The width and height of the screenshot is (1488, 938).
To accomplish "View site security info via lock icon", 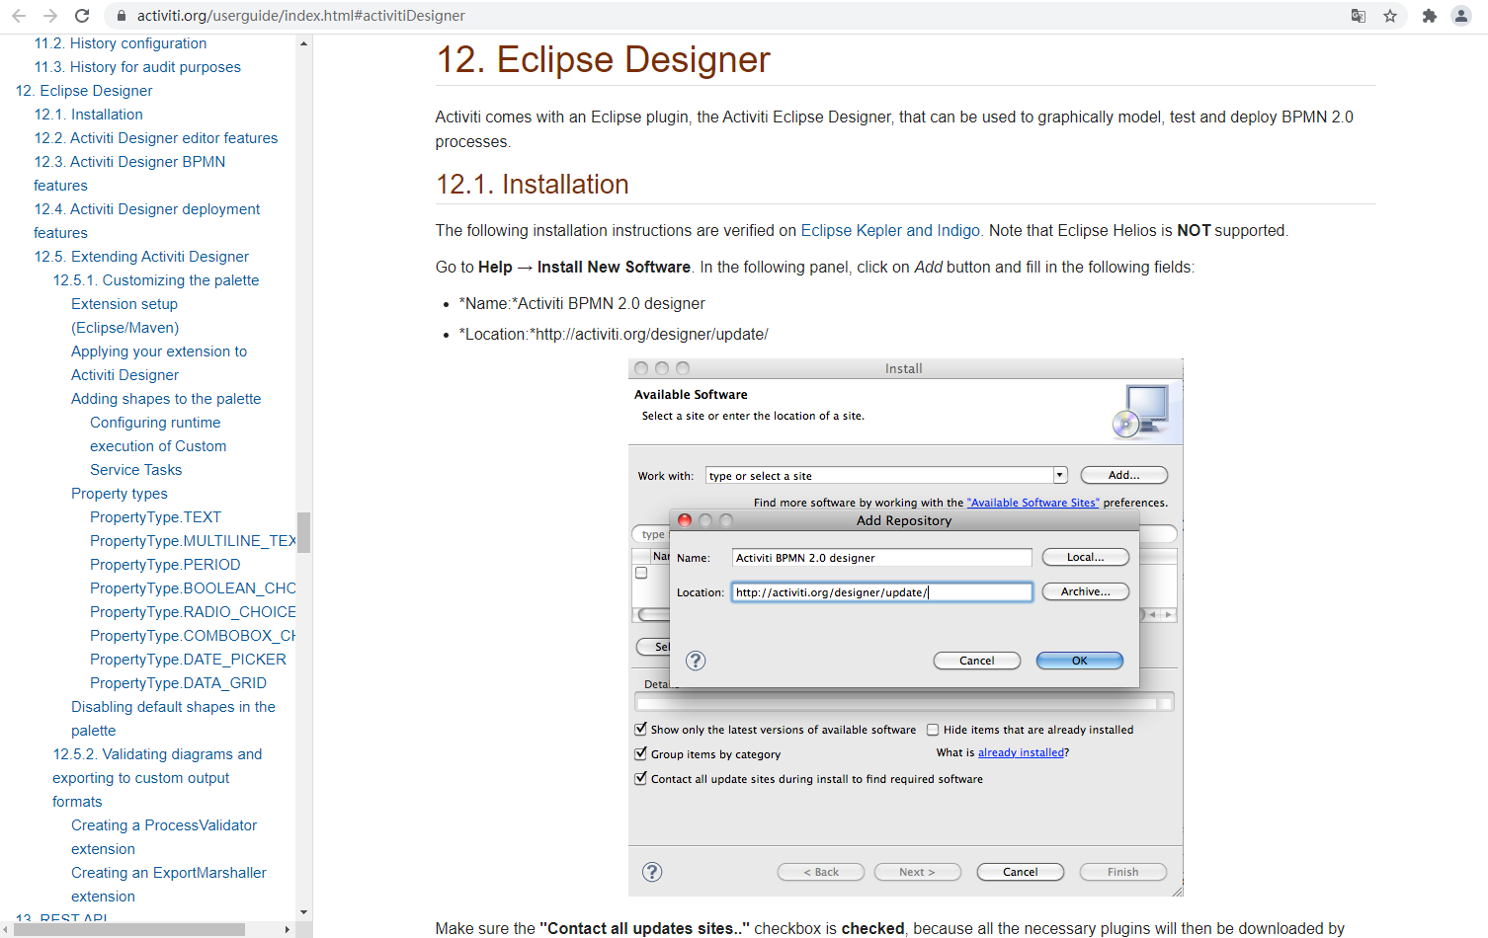I will point(121,16).
